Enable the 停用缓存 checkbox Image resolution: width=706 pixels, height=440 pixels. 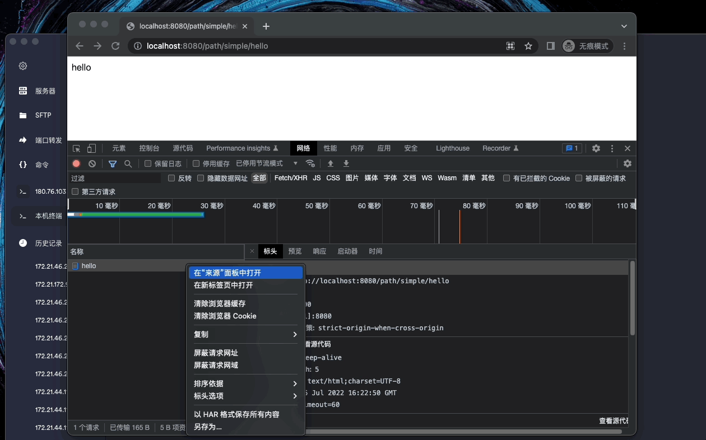(196, 163)
